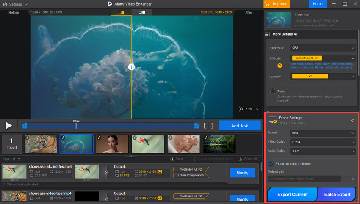
Task: Open the Format mp4 dropdown
Action: tap(323, 133)
